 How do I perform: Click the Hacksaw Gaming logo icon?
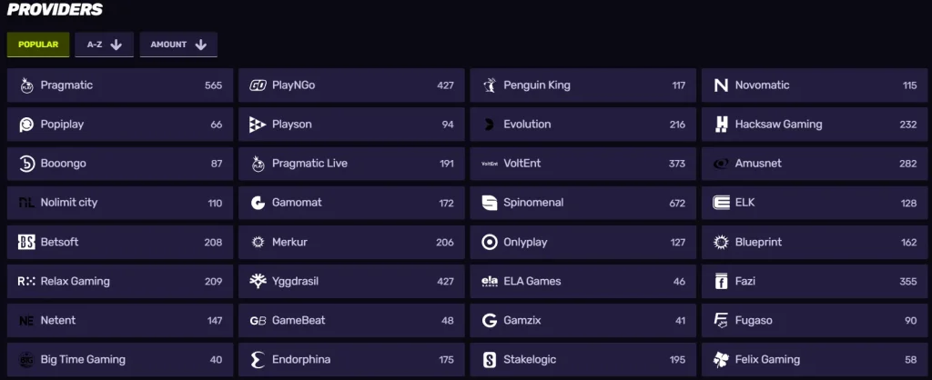[721, 125]
